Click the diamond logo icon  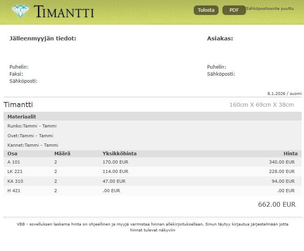(x=20, y=11)
